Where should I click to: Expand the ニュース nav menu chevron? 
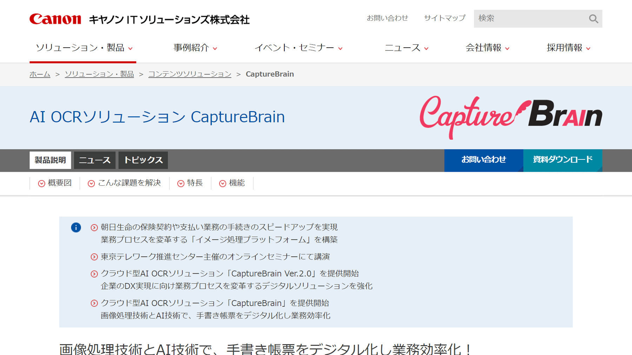426,49
